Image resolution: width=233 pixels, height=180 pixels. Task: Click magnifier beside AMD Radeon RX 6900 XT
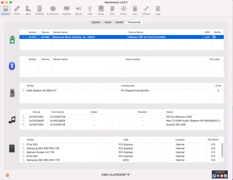click(23, 91)
